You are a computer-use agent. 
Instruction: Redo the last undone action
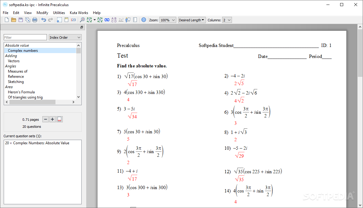[x=51, y=20]
